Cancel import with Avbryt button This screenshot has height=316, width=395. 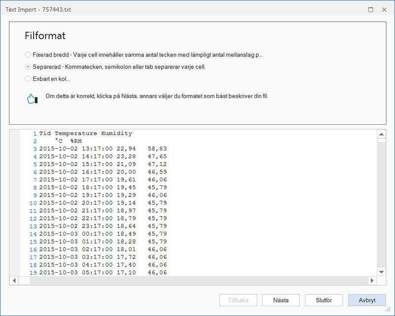click(367, 300)
